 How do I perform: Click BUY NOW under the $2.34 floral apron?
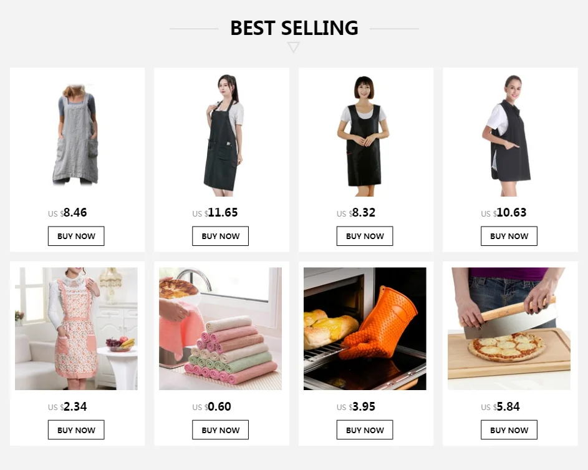tap(76, 430)
